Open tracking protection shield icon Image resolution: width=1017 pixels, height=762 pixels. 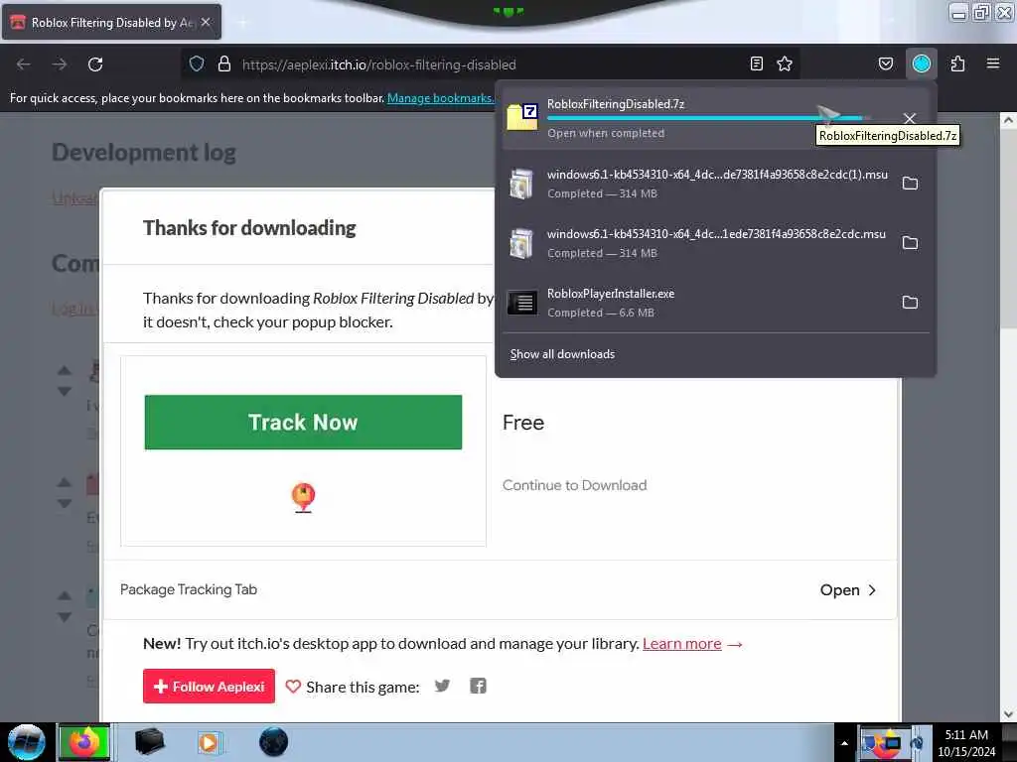(x=197, y=63)
